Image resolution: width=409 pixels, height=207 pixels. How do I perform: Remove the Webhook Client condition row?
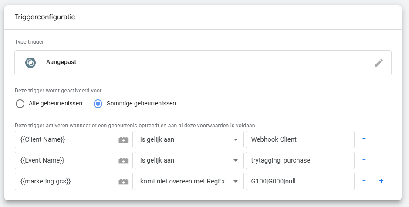[364, 139]
